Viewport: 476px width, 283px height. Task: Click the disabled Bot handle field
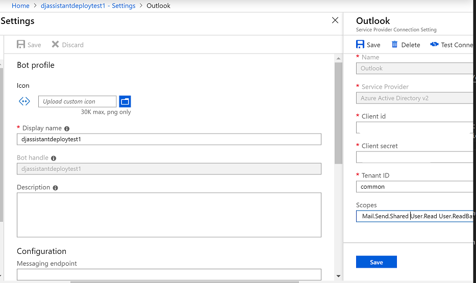coord(169,169)
